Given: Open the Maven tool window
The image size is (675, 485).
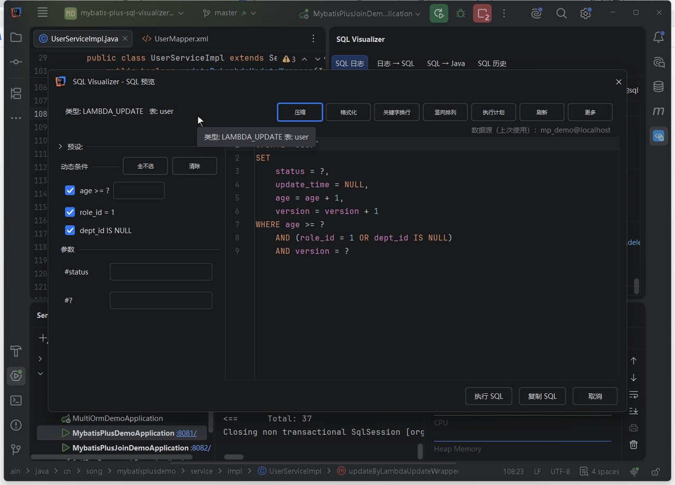Looking at the screenshot, I should click(x=659, y=111).
